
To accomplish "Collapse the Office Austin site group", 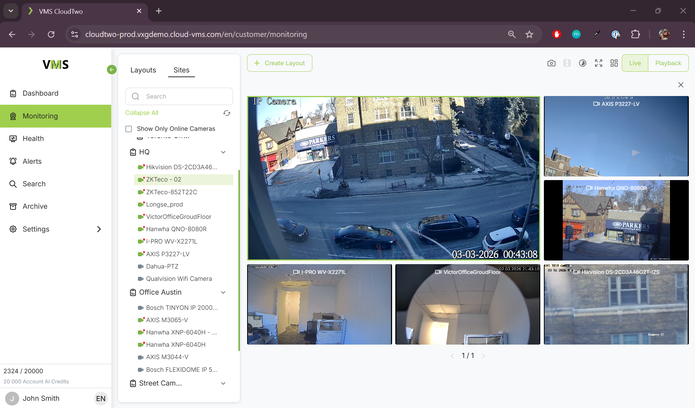I will [223, 292].
